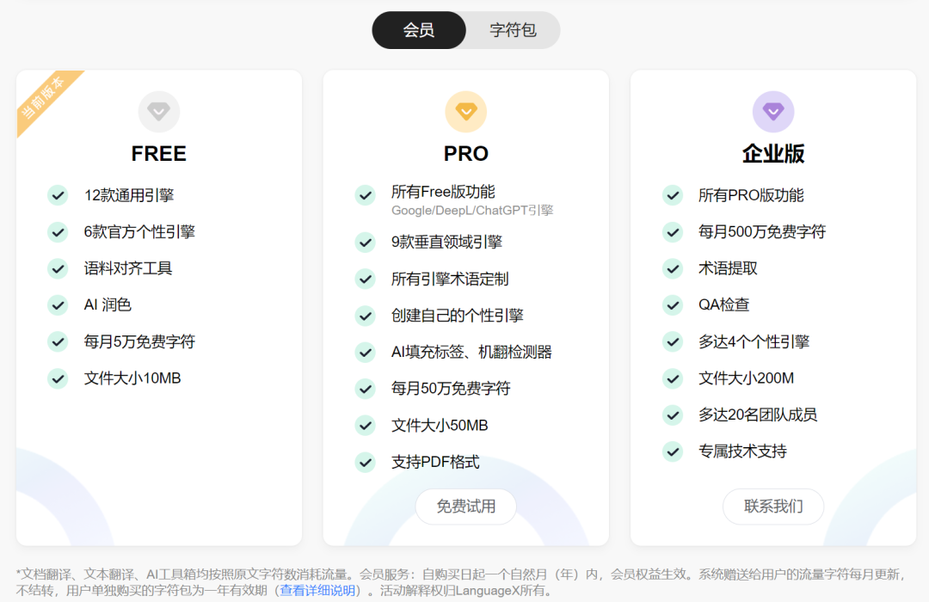The height and width of the screenshot is (602, 929).
Task: Click checkmark beside 12款通用引擎
Action: pos(58,195)
